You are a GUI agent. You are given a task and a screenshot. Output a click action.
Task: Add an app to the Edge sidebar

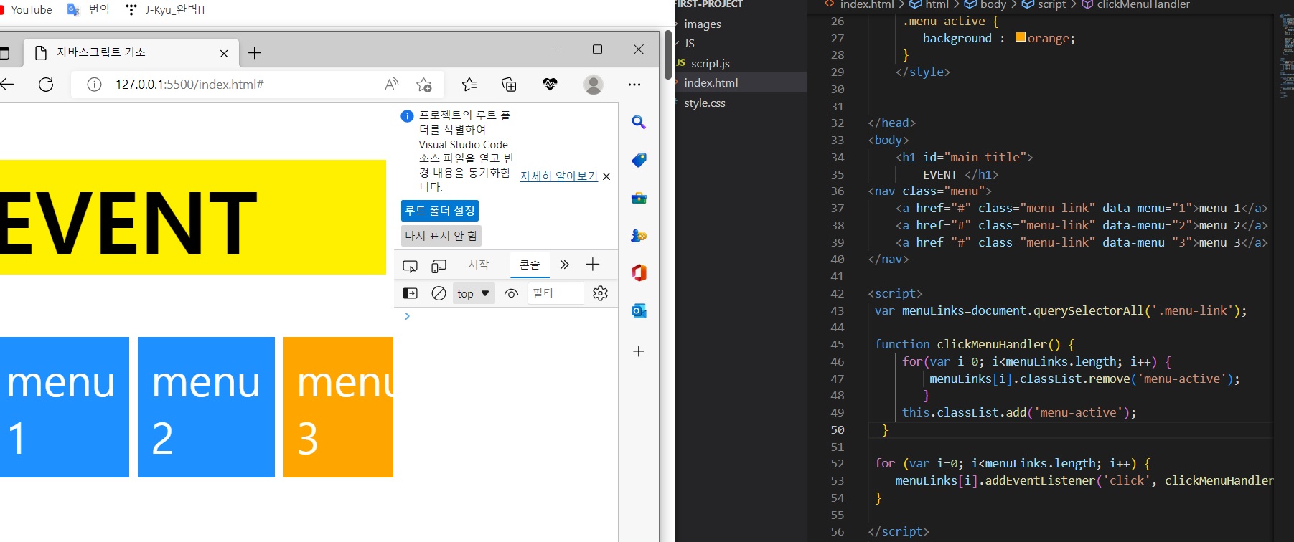[x=639, y=351]
